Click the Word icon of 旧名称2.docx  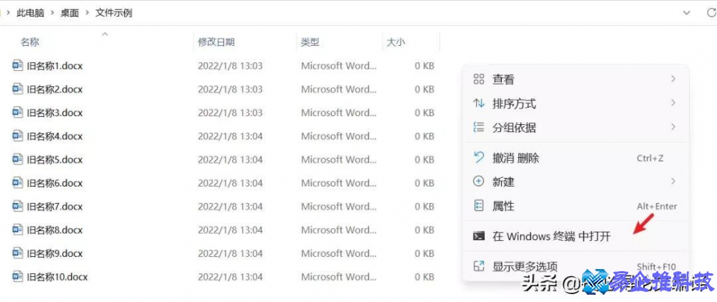pos(17,89)
